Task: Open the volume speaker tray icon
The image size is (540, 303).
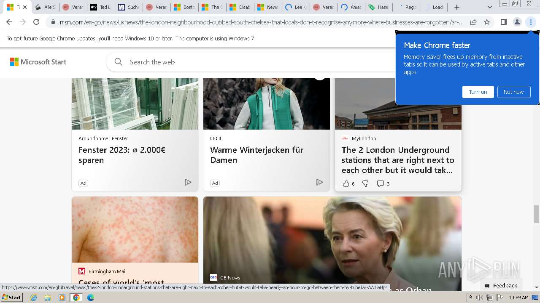Action: click(x=480, y=298)
